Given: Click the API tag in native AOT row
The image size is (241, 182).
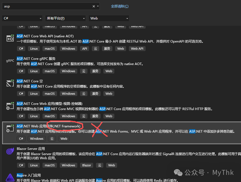Looking at the screenshot, I should pyautogui.click(x=84, y=49).
